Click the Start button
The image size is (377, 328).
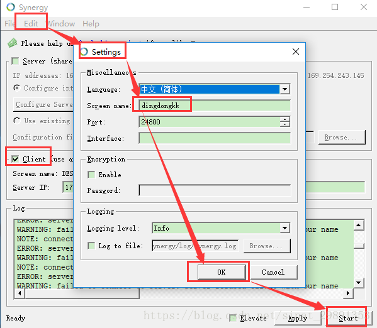click(x=348, y=318)
